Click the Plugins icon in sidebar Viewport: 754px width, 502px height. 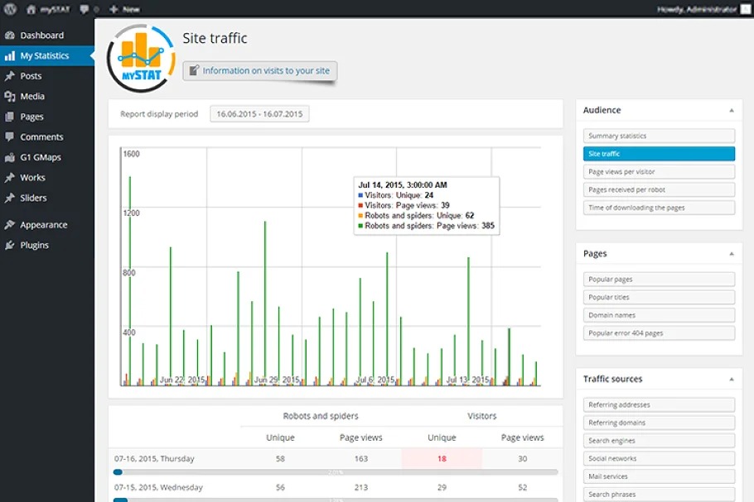pos(10,246)
